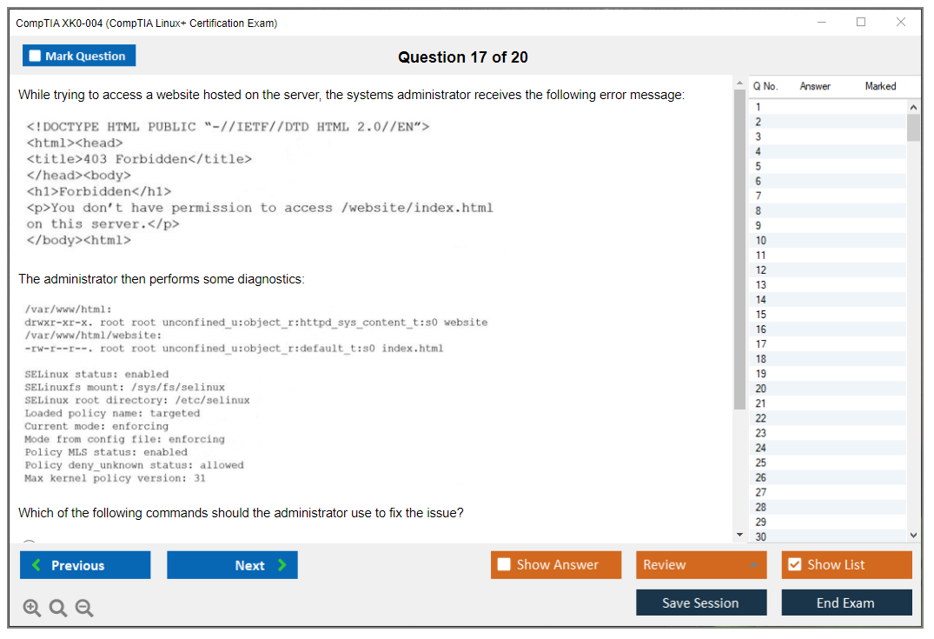
Task: Go back with the Previous button
Action: pyautogui.click(x=85, y=565)
